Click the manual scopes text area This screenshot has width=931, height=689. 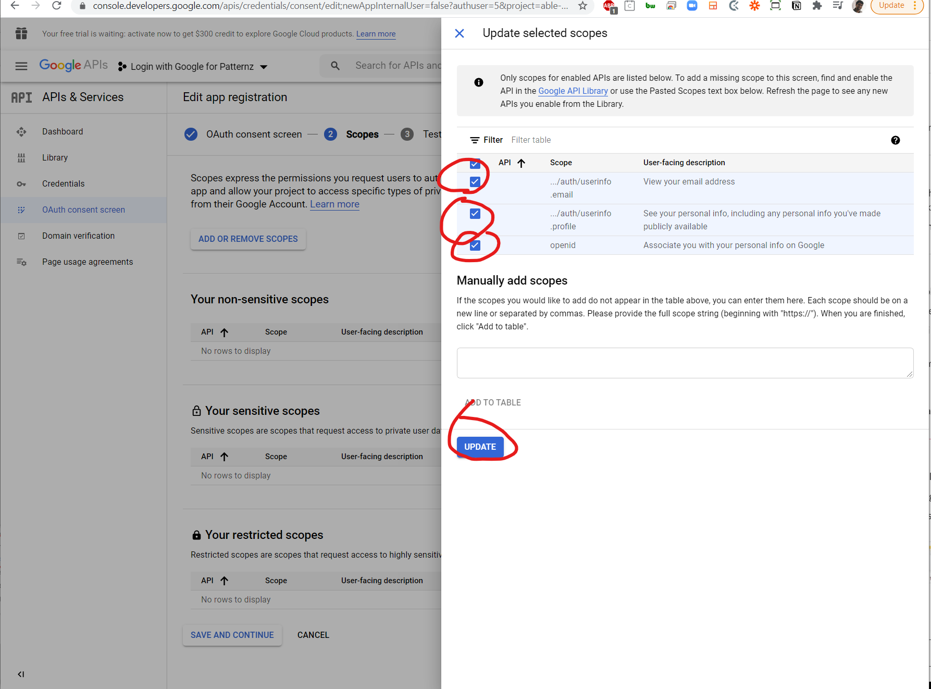point(684,363)
